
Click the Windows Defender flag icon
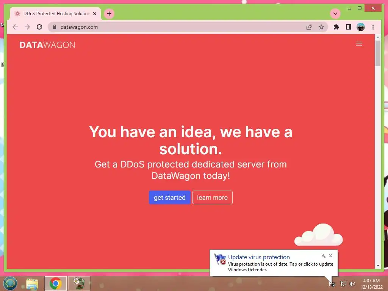tap(220, 260)
